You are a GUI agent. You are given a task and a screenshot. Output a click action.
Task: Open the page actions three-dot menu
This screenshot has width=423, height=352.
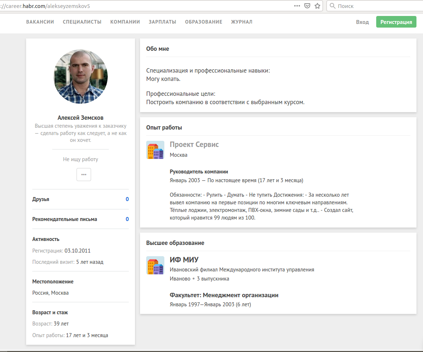click(x=297, y=6)
